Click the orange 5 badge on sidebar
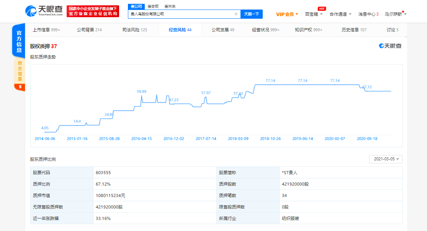This screenshot has width=427, height=231. point(19,87)
